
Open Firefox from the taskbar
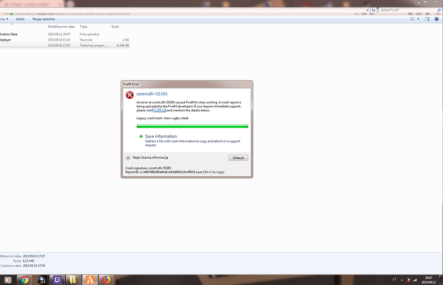(106, 280)
